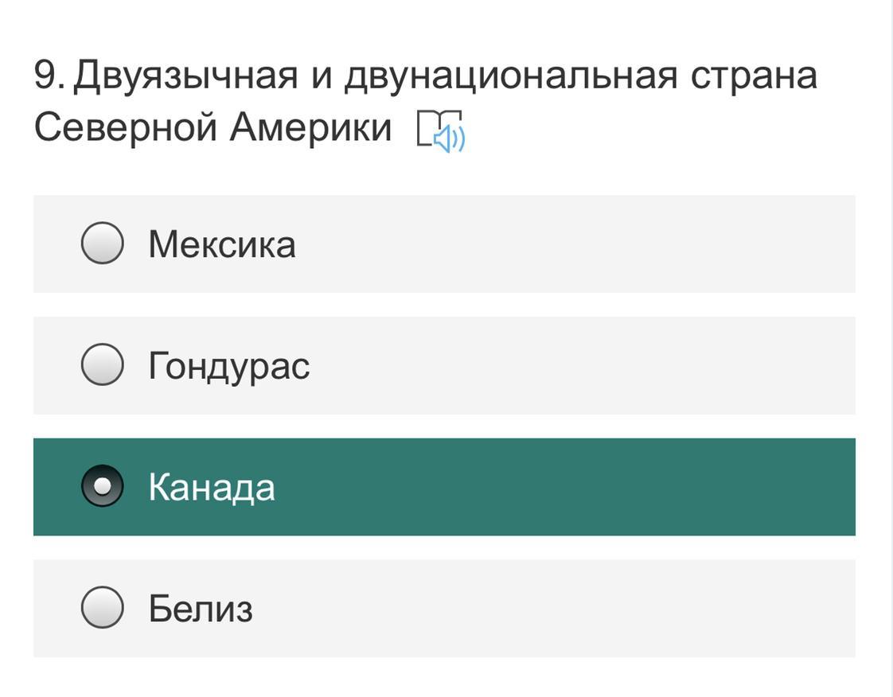
Task: Select the Гондурас radio button
Action: (102, 364)
